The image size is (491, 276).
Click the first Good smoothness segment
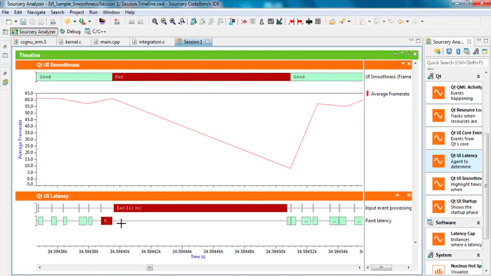pos(74,77)
